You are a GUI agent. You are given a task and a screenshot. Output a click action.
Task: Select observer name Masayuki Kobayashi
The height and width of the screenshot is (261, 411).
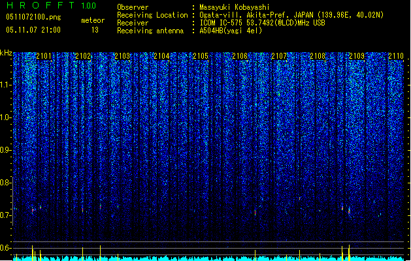235,7
